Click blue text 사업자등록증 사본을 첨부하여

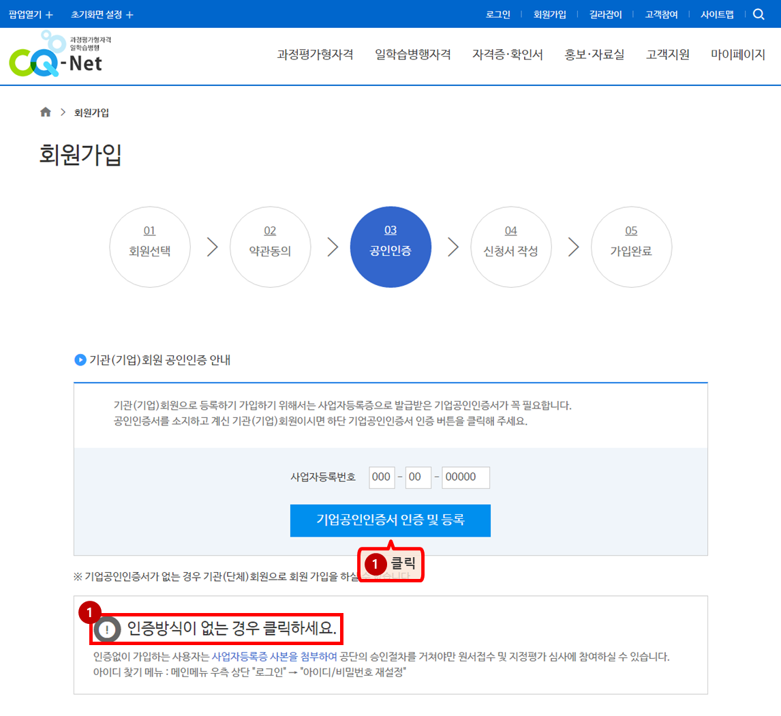[x=275, y=657]
